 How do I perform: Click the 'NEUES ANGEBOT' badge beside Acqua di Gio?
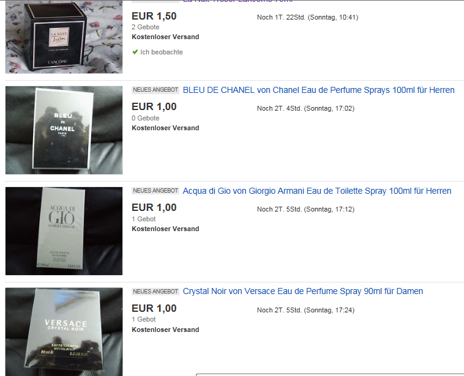[x=155, y=191]
